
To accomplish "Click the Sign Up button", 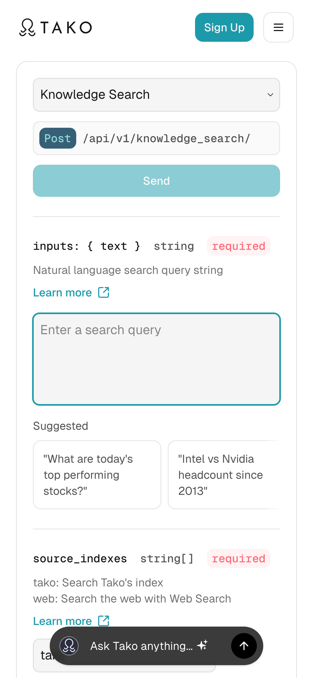I will [224, 27].
